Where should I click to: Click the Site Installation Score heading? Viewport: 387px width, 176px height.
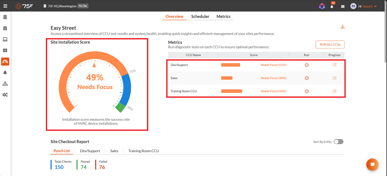[70, 42]
